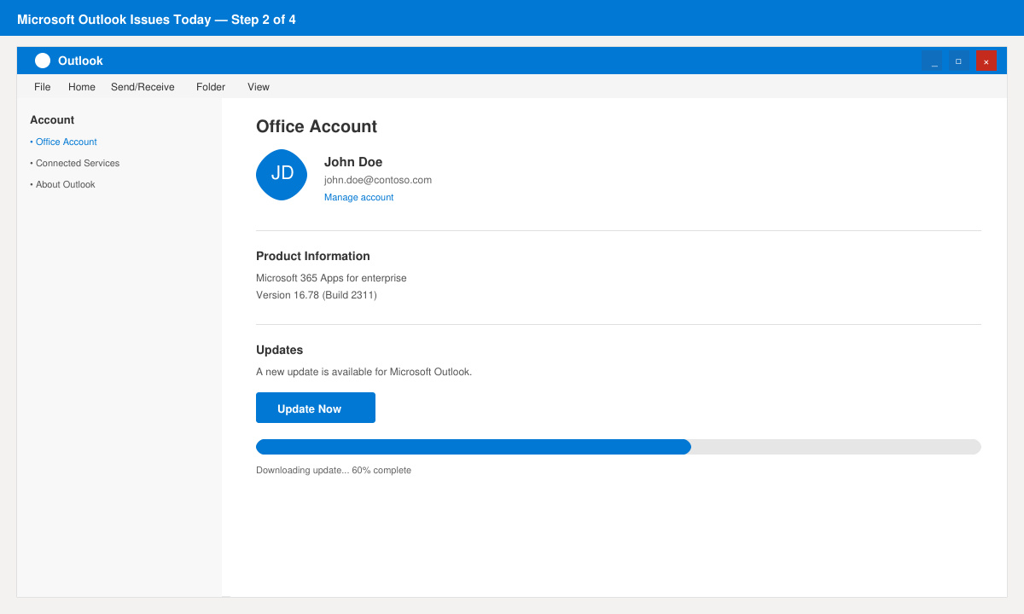
Task: Click the Account sidebar heading
Action: pyautogui.click(x=52, y=120)
